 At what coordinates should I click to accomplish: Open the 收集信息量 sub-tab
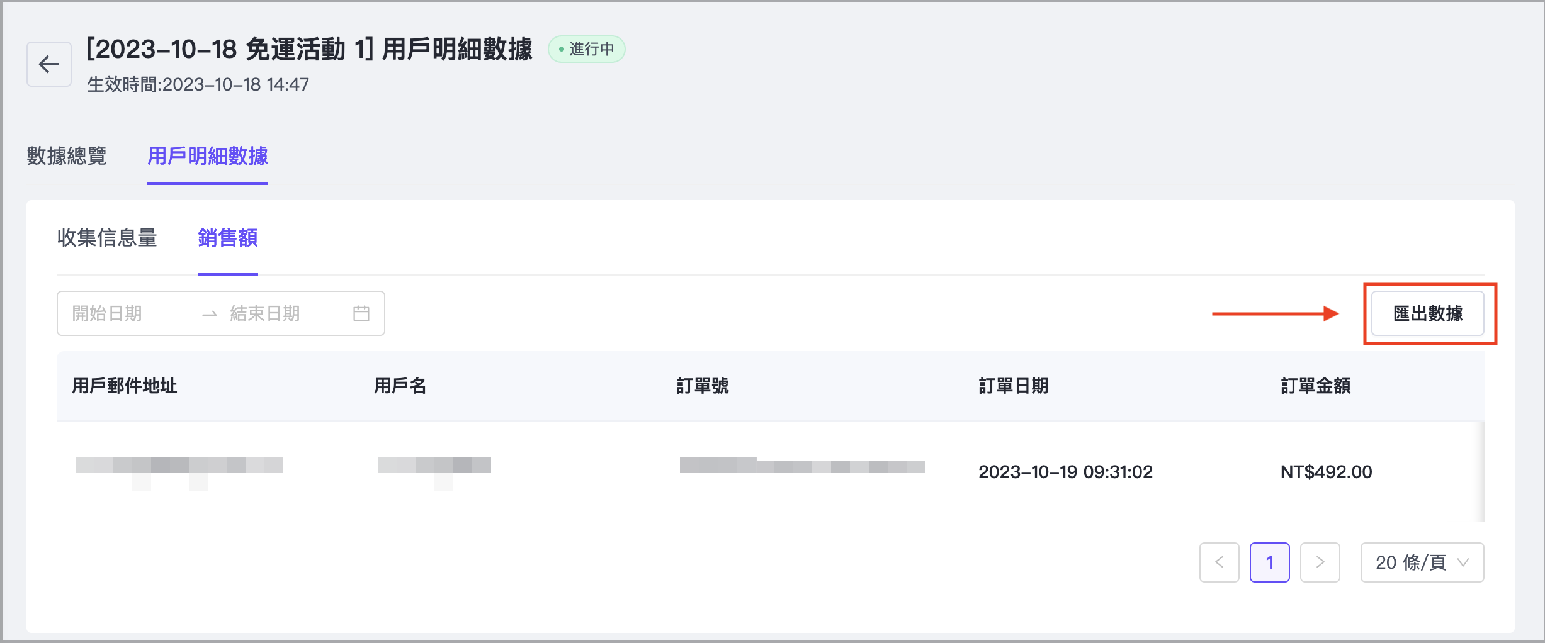pyautogui.click(x=107, y=238)
